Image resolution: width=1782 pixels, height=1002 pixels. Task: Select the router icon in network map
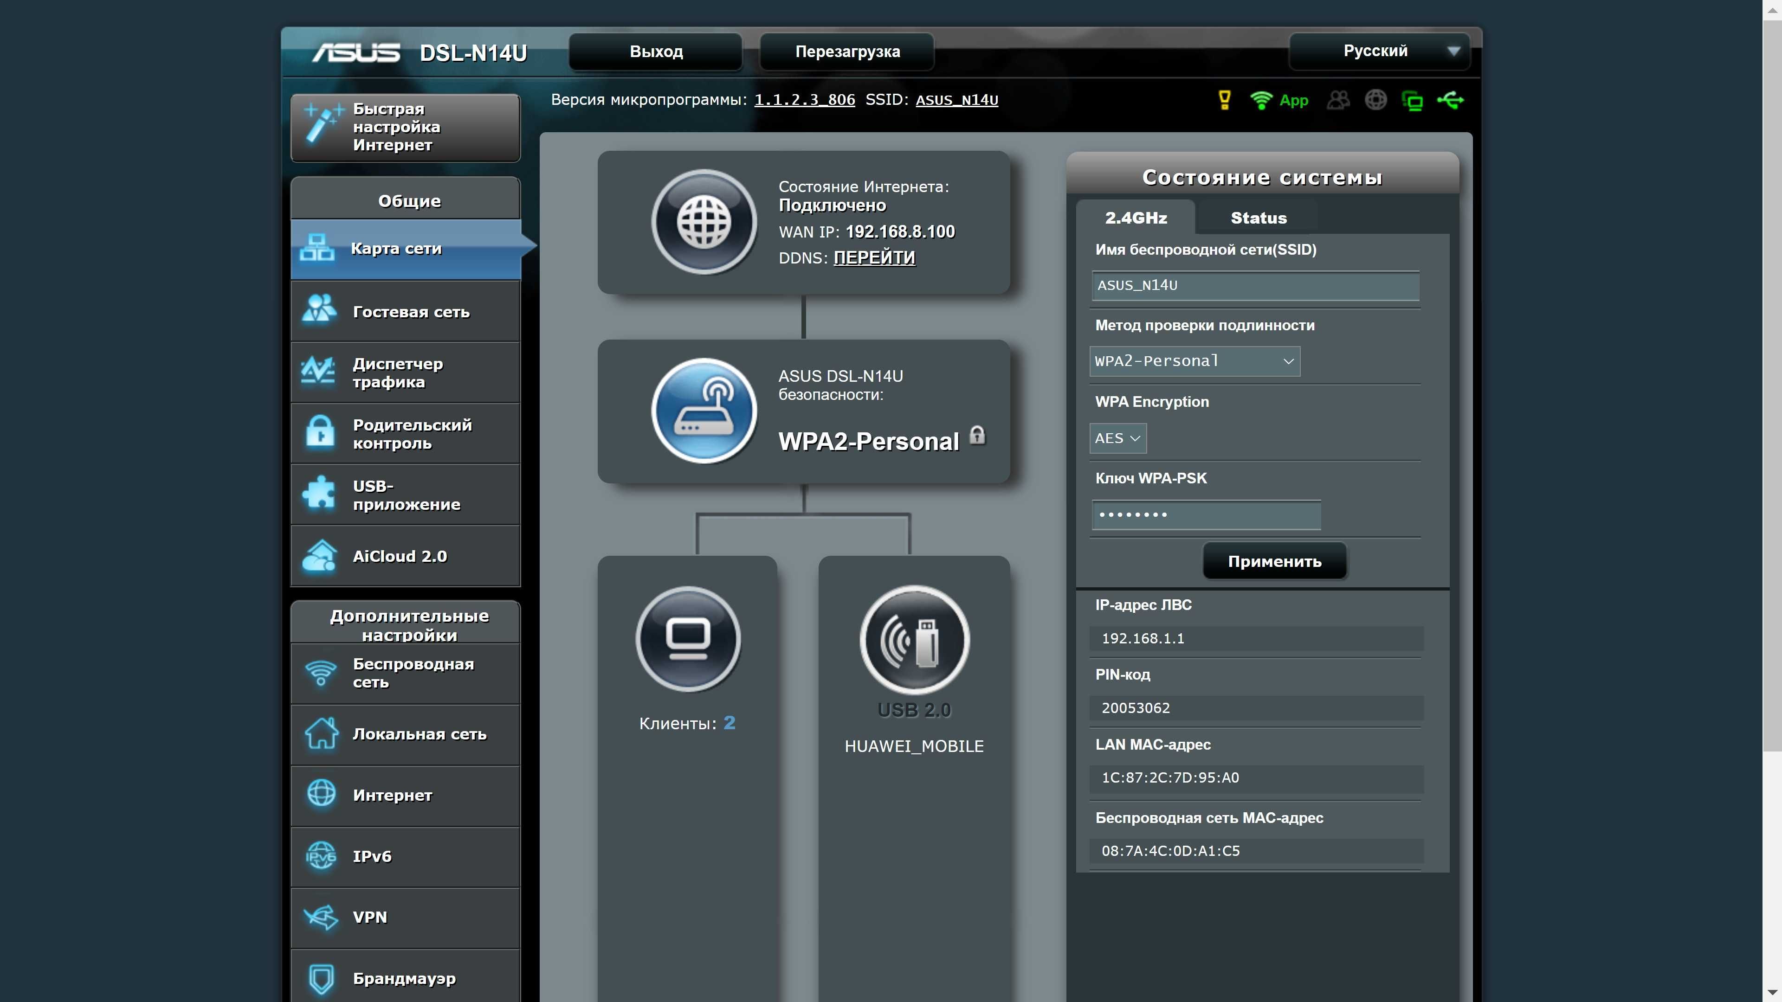click(x=704, y=411)
